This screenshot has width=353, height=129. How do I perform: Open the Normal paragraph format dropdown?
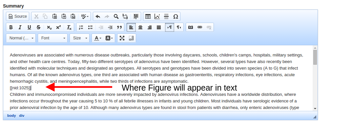coord(21,38)
